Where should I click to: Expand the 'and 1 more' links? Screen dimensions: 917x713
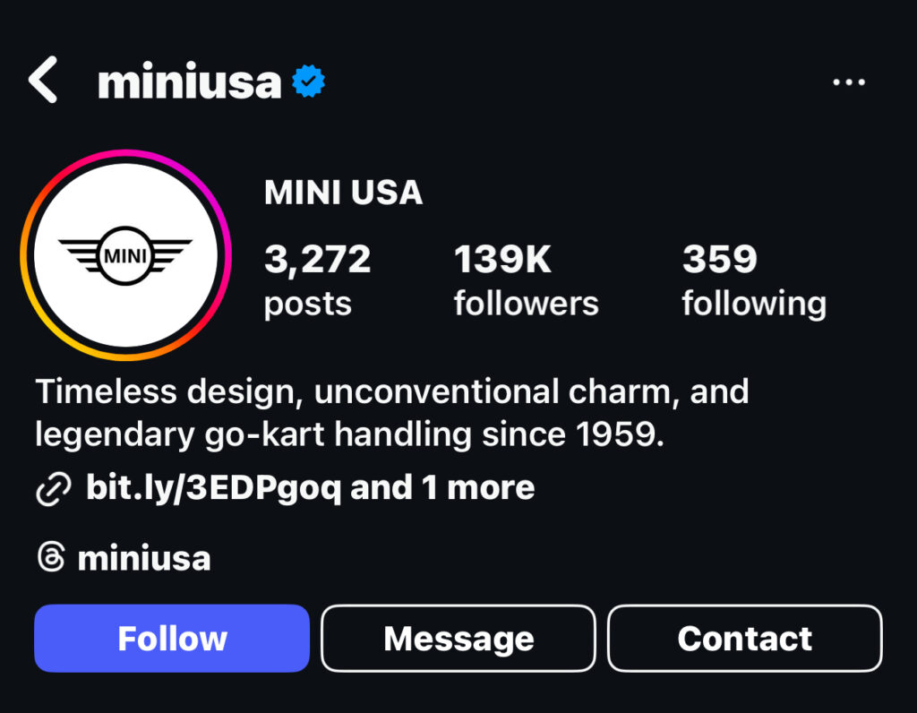pyautogui.click(x=442, y=488)
